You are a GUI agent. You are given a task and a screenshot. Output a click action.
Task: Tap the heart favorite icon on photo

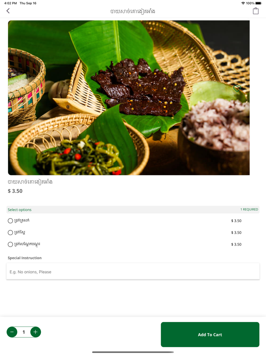click(x=237, y=89)
